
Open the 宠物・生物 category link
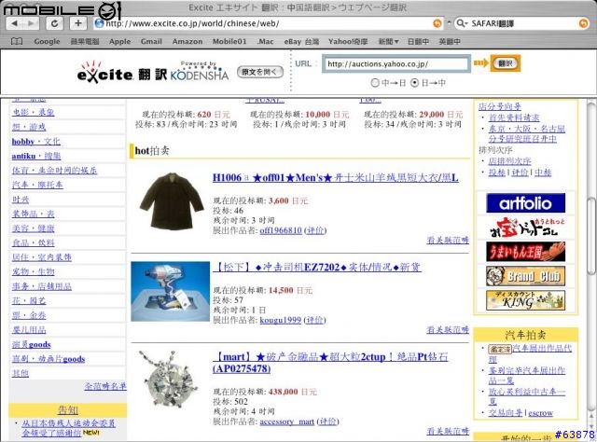tap(34, 271)
